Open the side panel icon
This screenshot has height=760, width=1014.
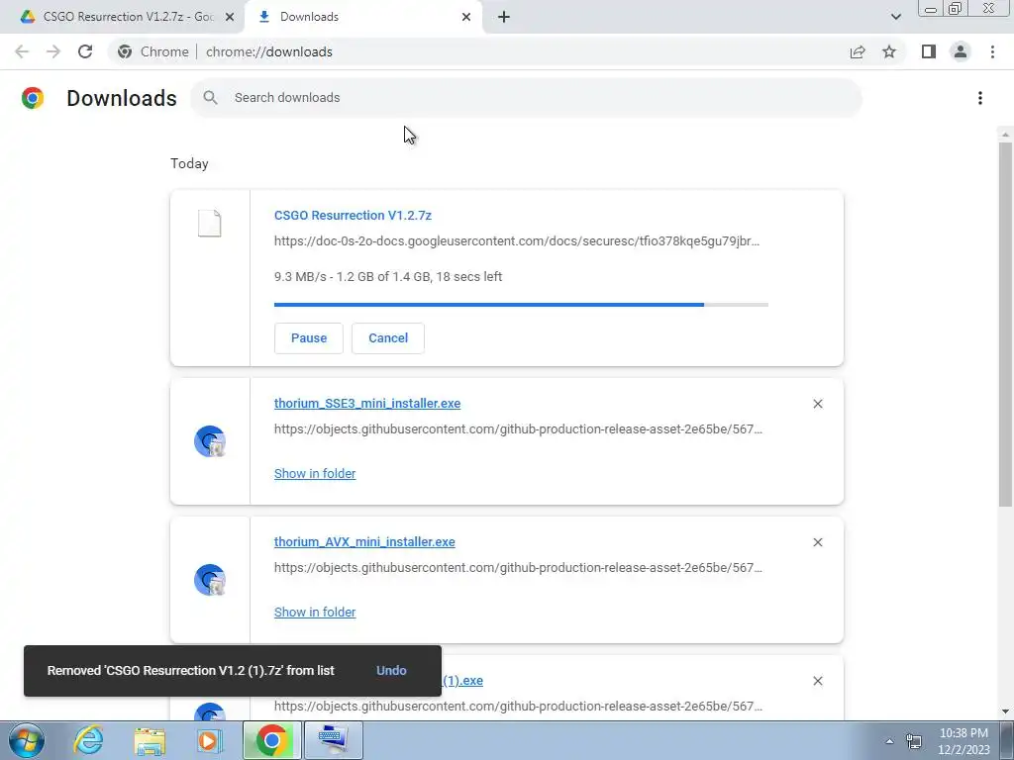click(x=929, y=51)
